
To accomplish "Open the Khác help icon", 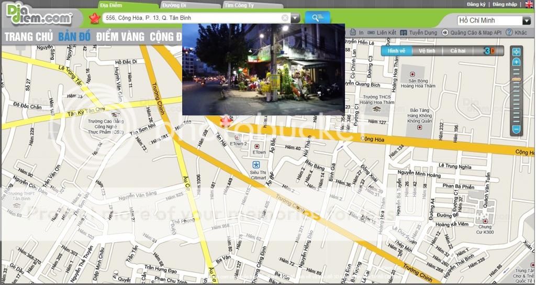I will coord(509,32).
